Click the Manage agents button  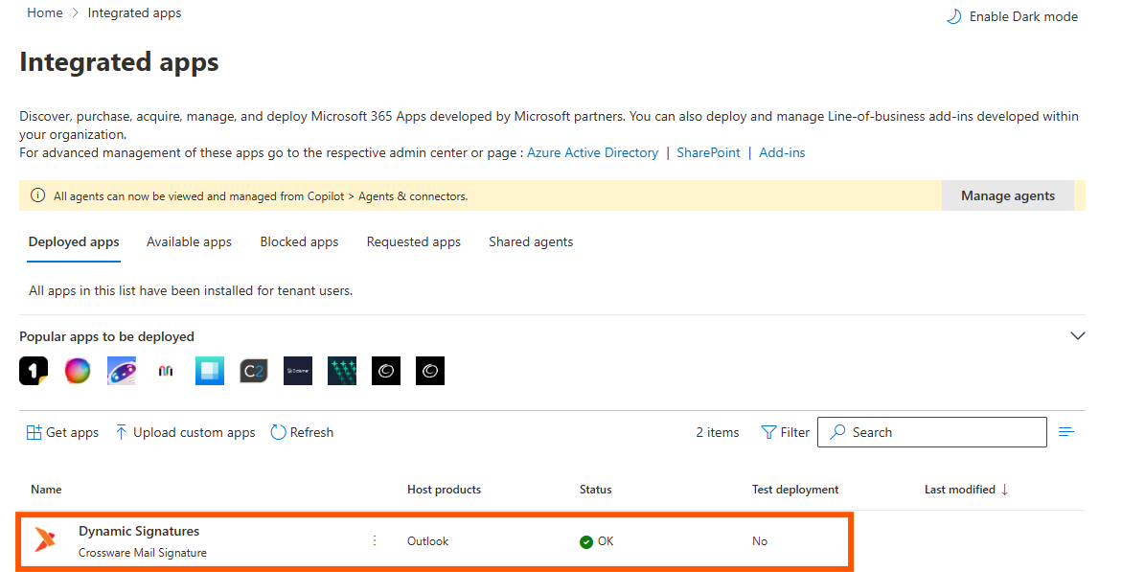coord(1008,195)
